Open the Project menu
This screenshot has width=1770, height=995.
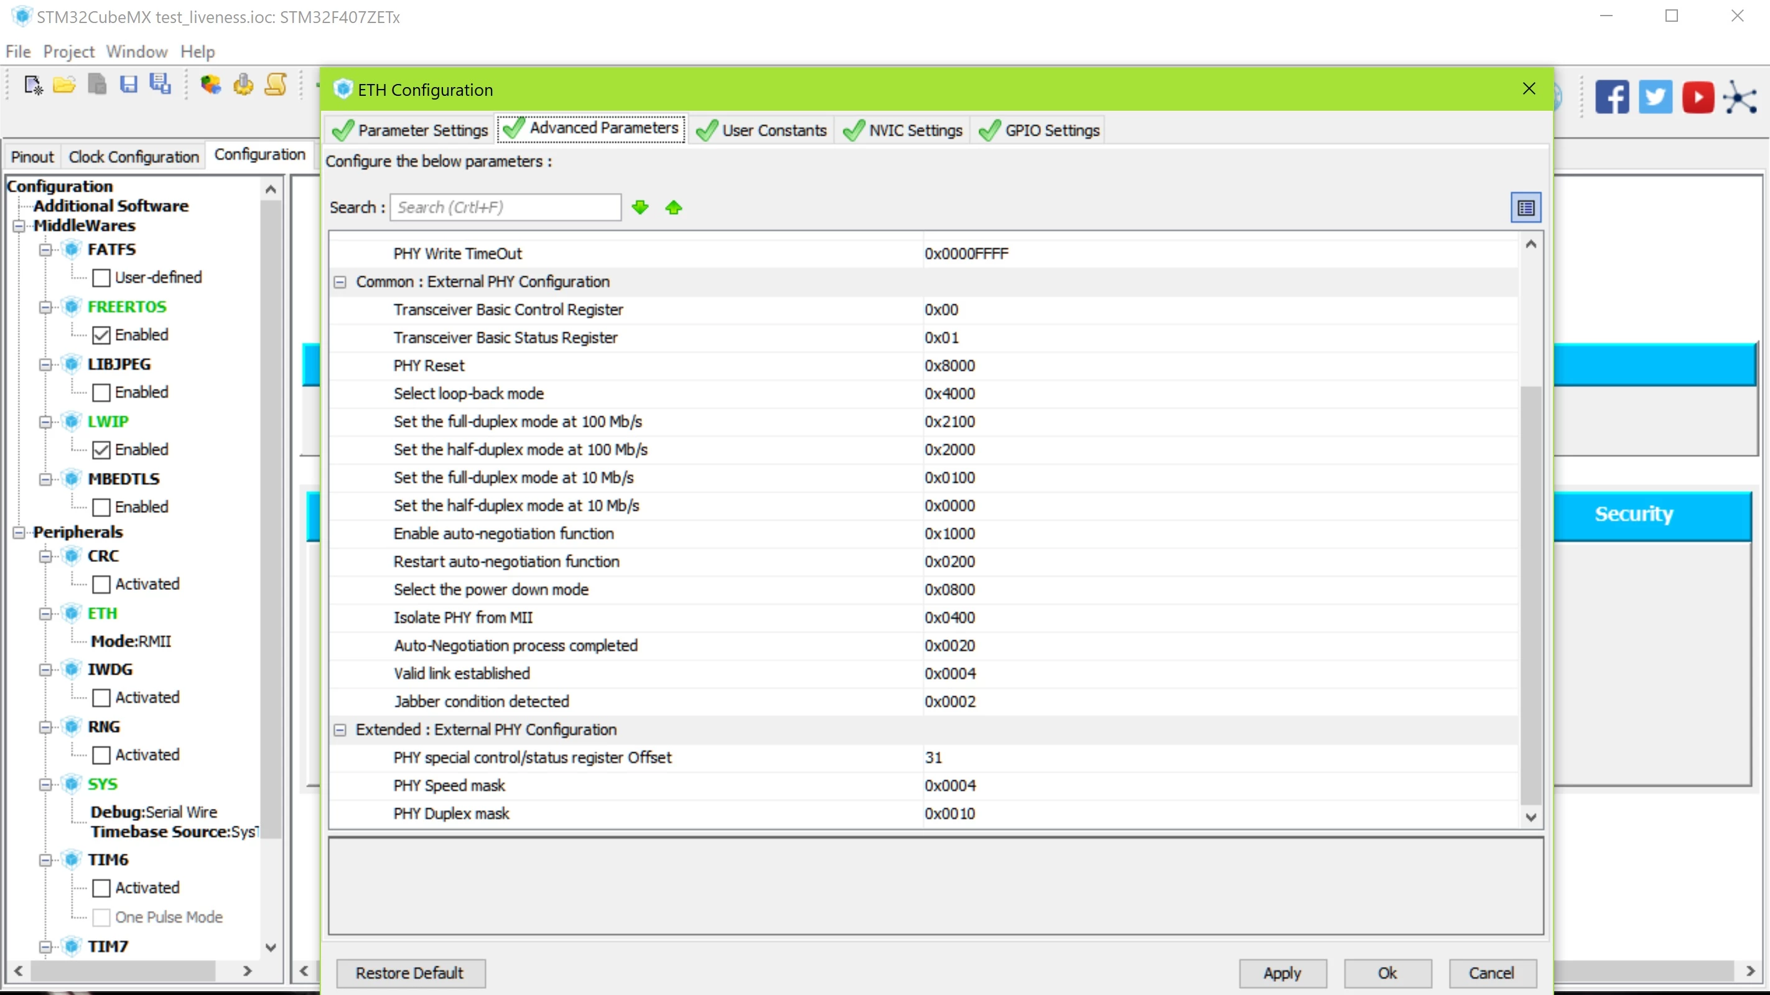pyautogui.click(x=68, y=52)
